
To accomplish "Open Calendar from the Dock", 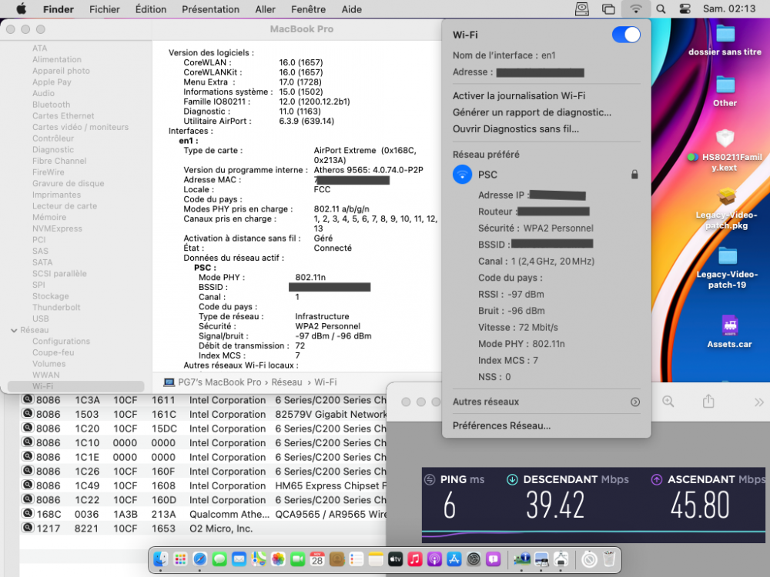I will coord(317,559).
